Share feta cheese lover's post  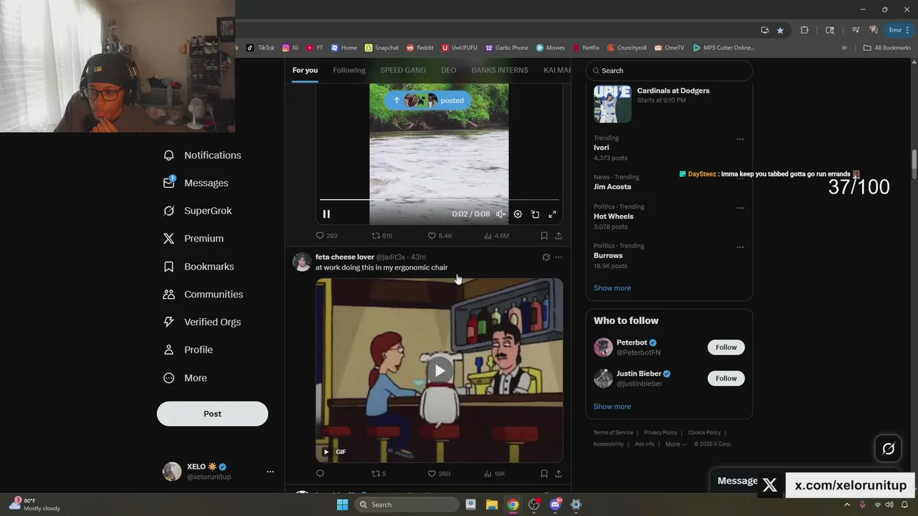point(558,473)
